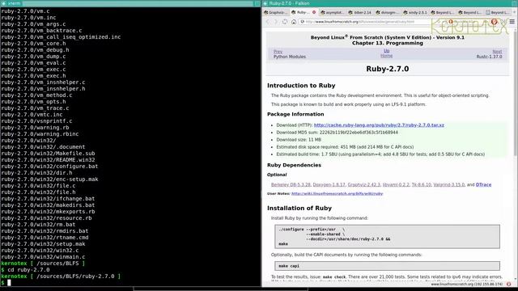Reload the page with the refresh icon
Screen dimensions: 518x291
click(x=285, y=22)
